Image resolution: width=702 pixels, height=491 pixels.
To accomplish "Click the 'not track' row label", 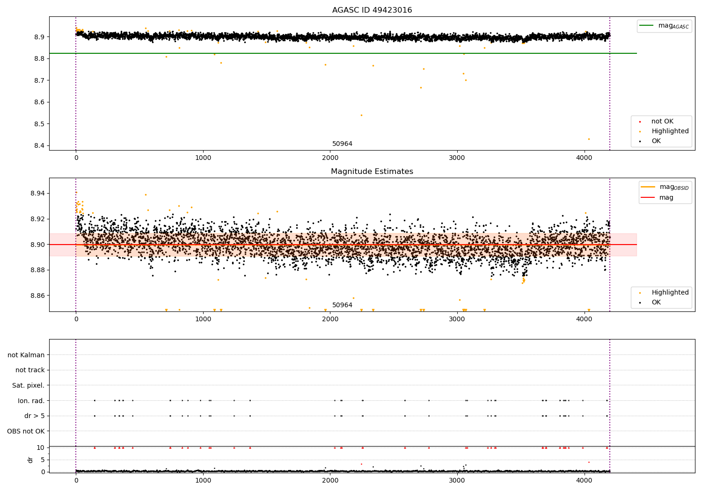I will (30, 370).
